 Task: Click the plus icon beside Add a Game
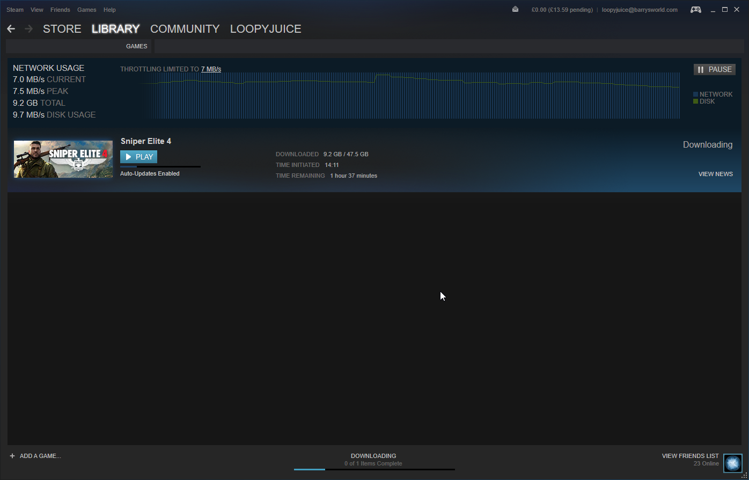pyautogui.click(x=12, y=456)
